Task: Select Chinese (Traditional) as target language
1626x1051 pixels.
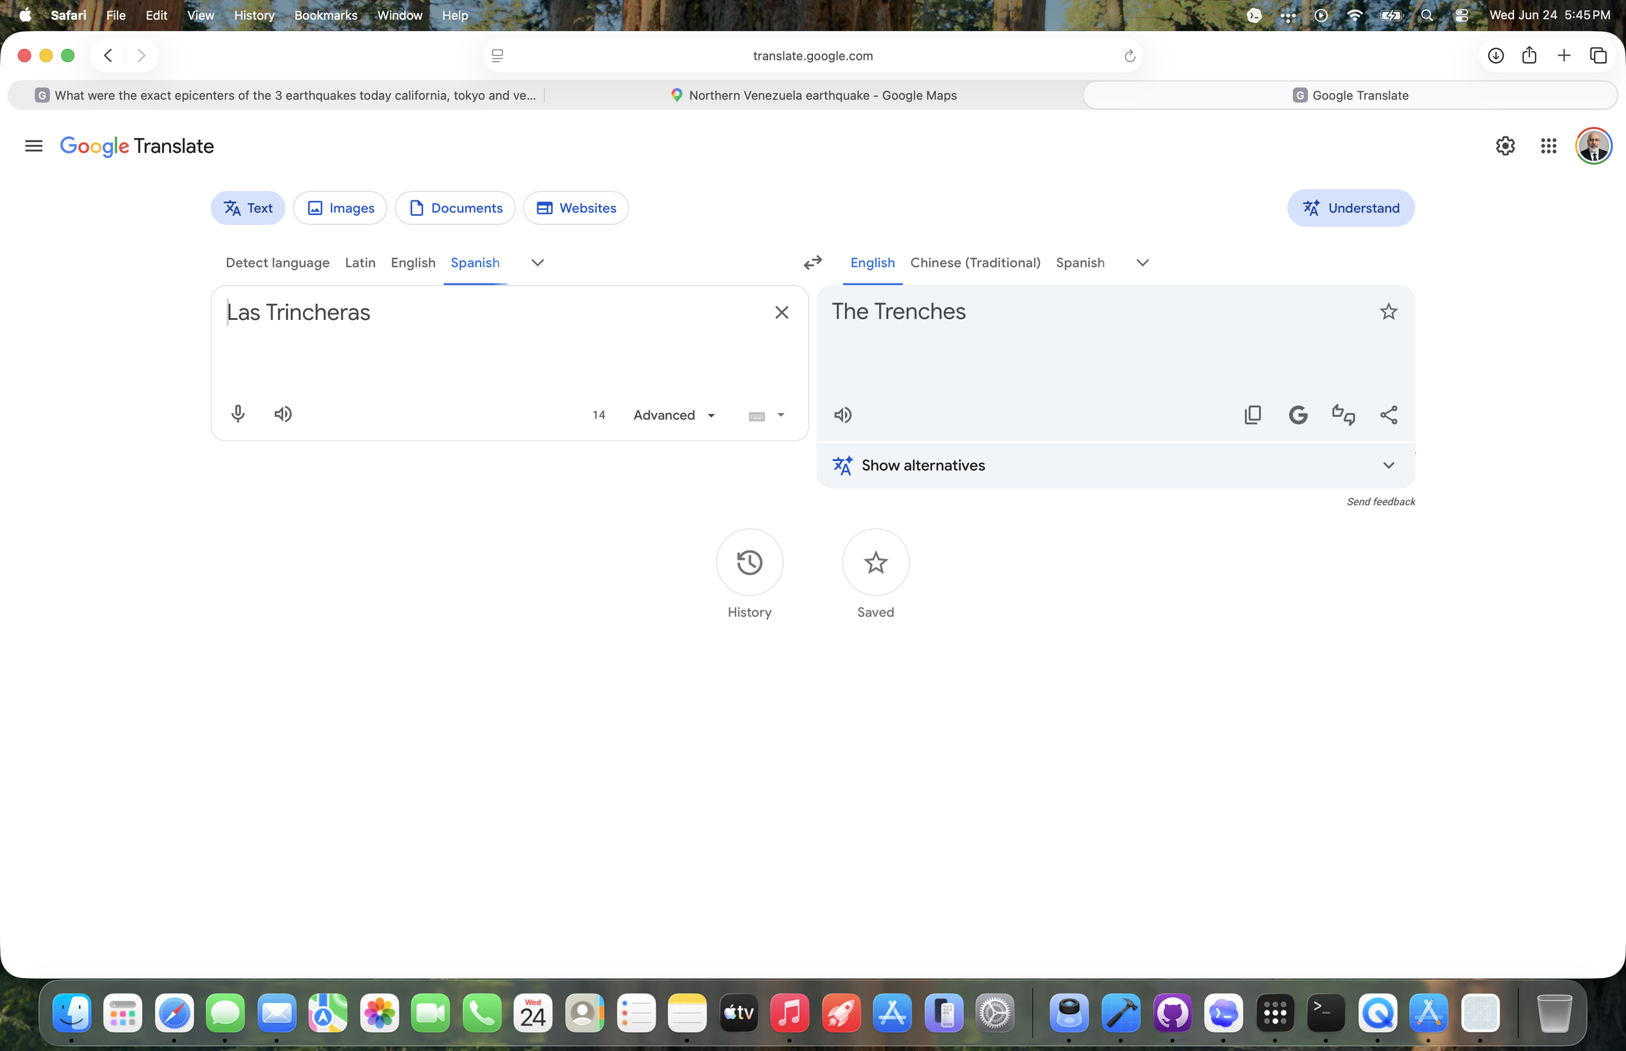Action: [x=975, y=263]
